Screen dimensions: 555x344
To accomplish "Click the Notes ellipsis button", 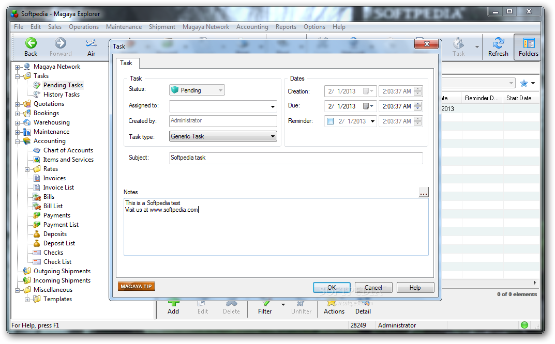I will click(x=423, y=193).
